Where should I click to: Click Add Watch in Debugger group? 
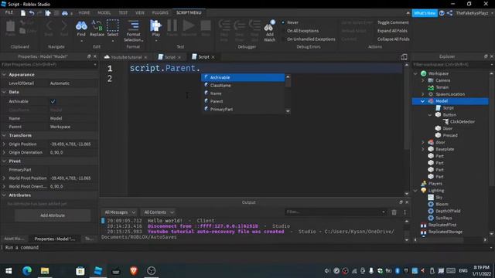click(270, 31)
